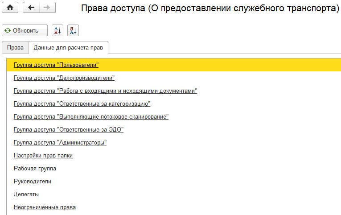Viewport: 341px width, 215px height.
Task: Click the Обновить refresh button
Action: (25, 30)
